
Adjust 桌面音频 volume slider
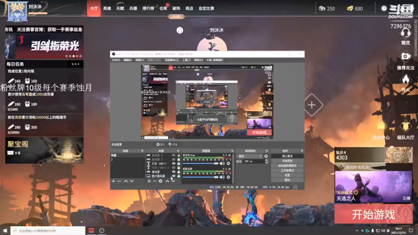[x=201, y=177]
